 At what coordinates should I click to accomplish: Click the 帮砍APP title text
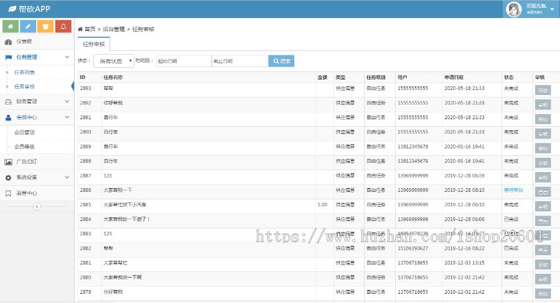tap(34, 9)
